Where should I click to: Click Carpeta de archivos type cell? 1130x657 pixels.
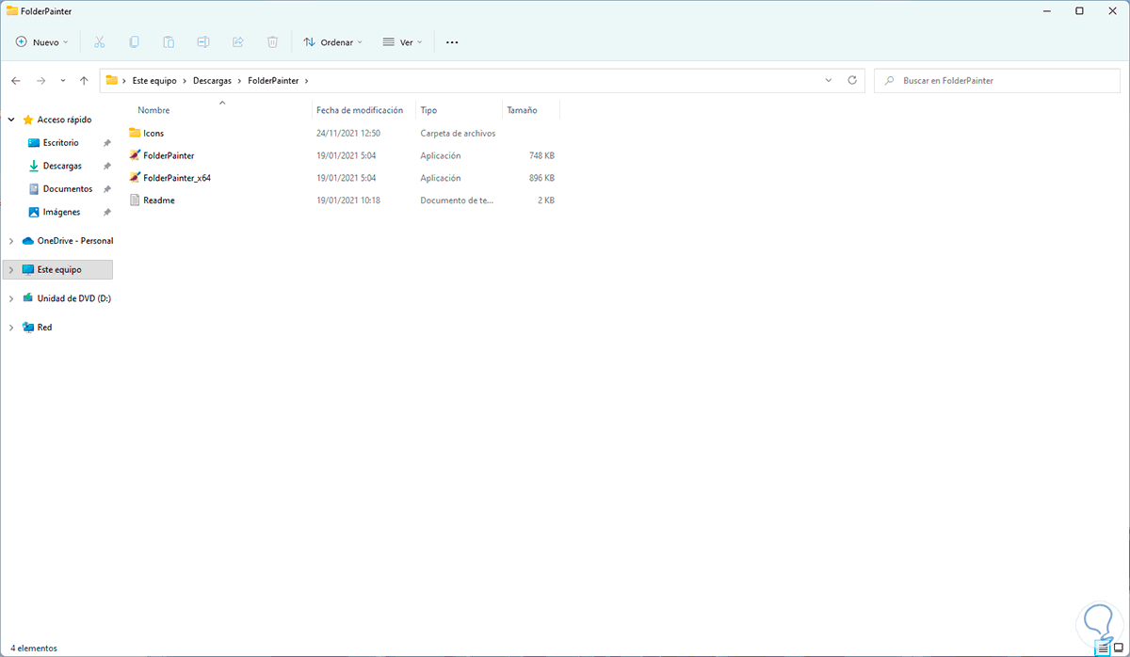point(458,134)
